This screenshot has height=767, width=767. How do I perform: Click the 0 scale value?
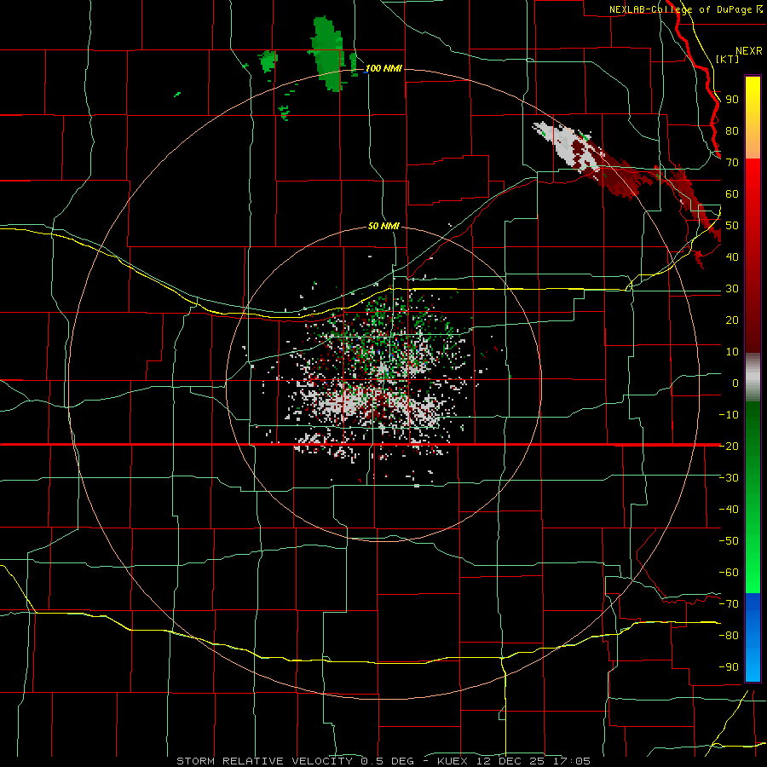(735, 383)
